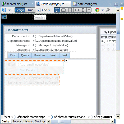Image resolution: width=124 pixels, height=124 pixels.
Task: Open the browser selection dropdown arrow
Action: tap(103, 10)
